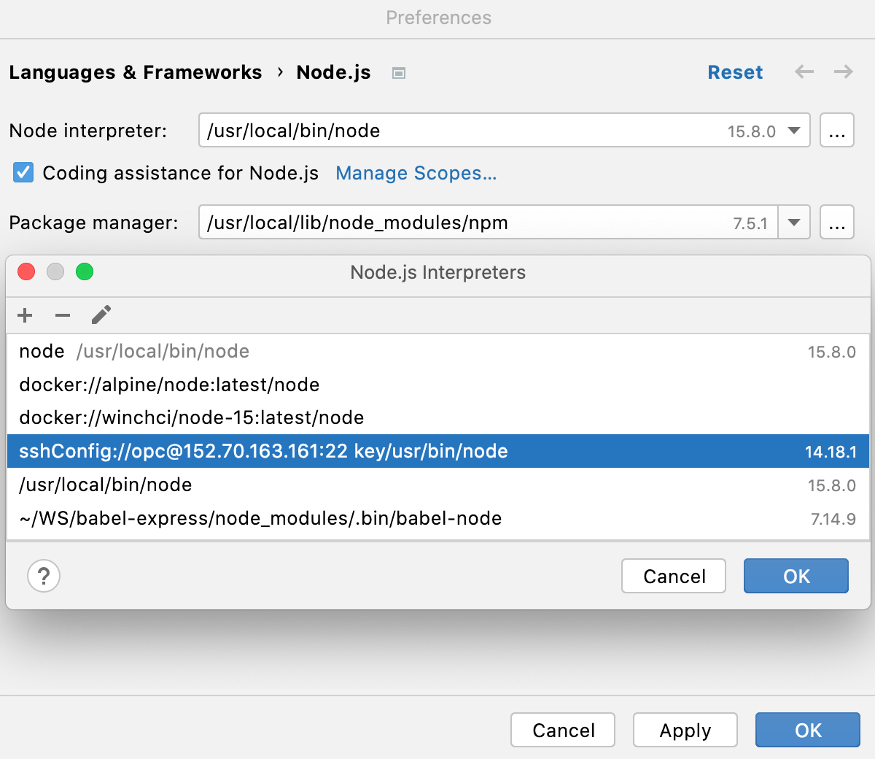Viewport: 875px width, 759px height.
Task: Click the Manage Scopes link
Action: click(416, 173)
